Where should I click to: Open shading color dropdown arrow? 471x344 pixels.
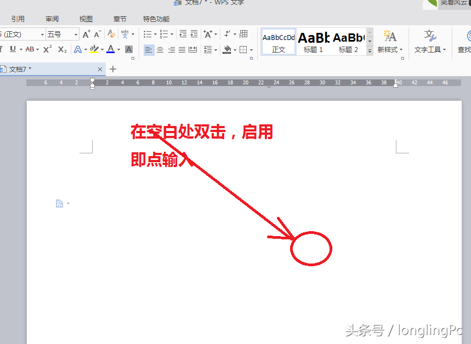(235, 50)
